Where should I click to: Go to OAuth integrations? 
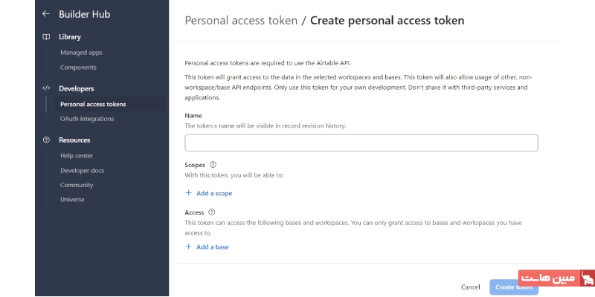[87, 119]
